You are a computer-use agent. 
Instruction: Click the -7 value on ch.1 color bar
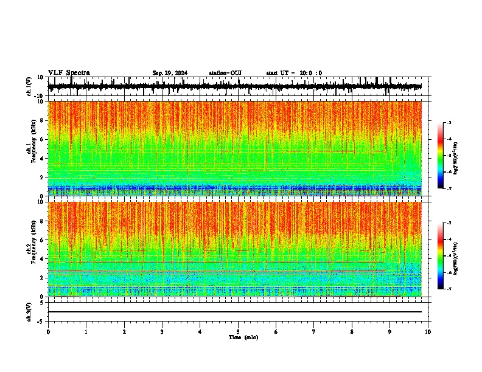[449, 188]
